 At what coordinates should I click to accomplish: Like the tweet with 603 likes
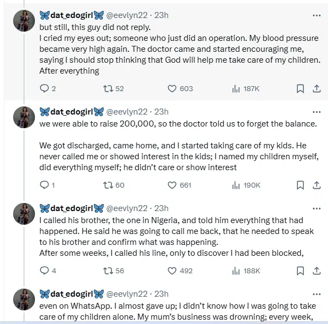(x=172, y=88)
